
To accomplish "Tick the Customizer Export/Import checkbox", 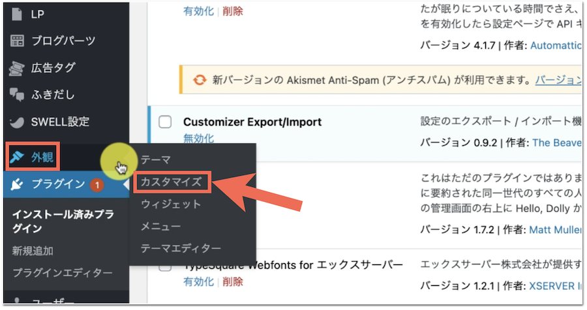I will point(166,122).
